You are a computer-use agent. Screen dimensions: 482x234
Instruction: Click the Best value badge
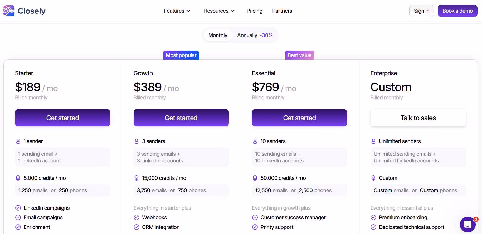point(300,55)
